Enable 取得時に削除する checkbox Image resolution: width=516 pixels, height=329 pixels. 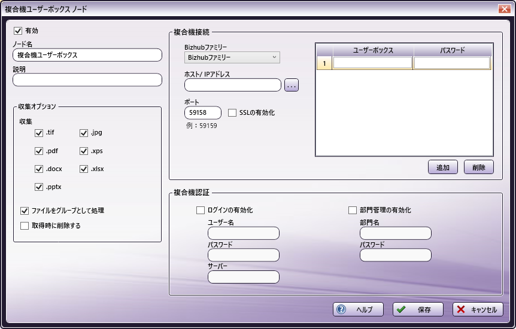pyautogui.click(x=25, y=226)
